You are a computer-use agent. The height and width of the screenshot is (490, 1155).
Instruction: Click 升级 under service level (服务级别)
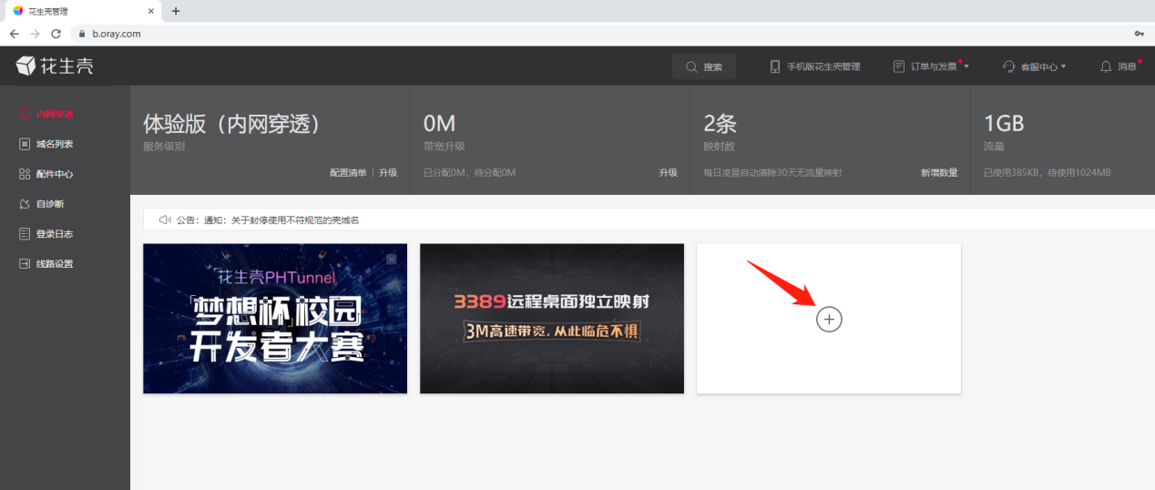pyautogui.click(x=388, y=172)
